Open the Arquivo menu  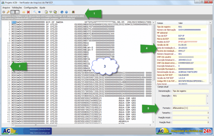click(6, 8)
